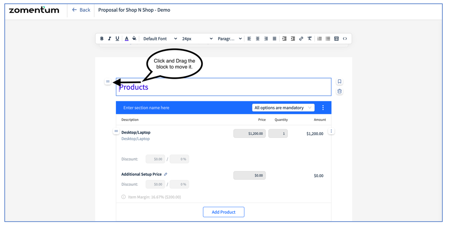This screenshot has width=449, height=226.
Task: Apply justify text alignment
Action: [x=274, y=38]
